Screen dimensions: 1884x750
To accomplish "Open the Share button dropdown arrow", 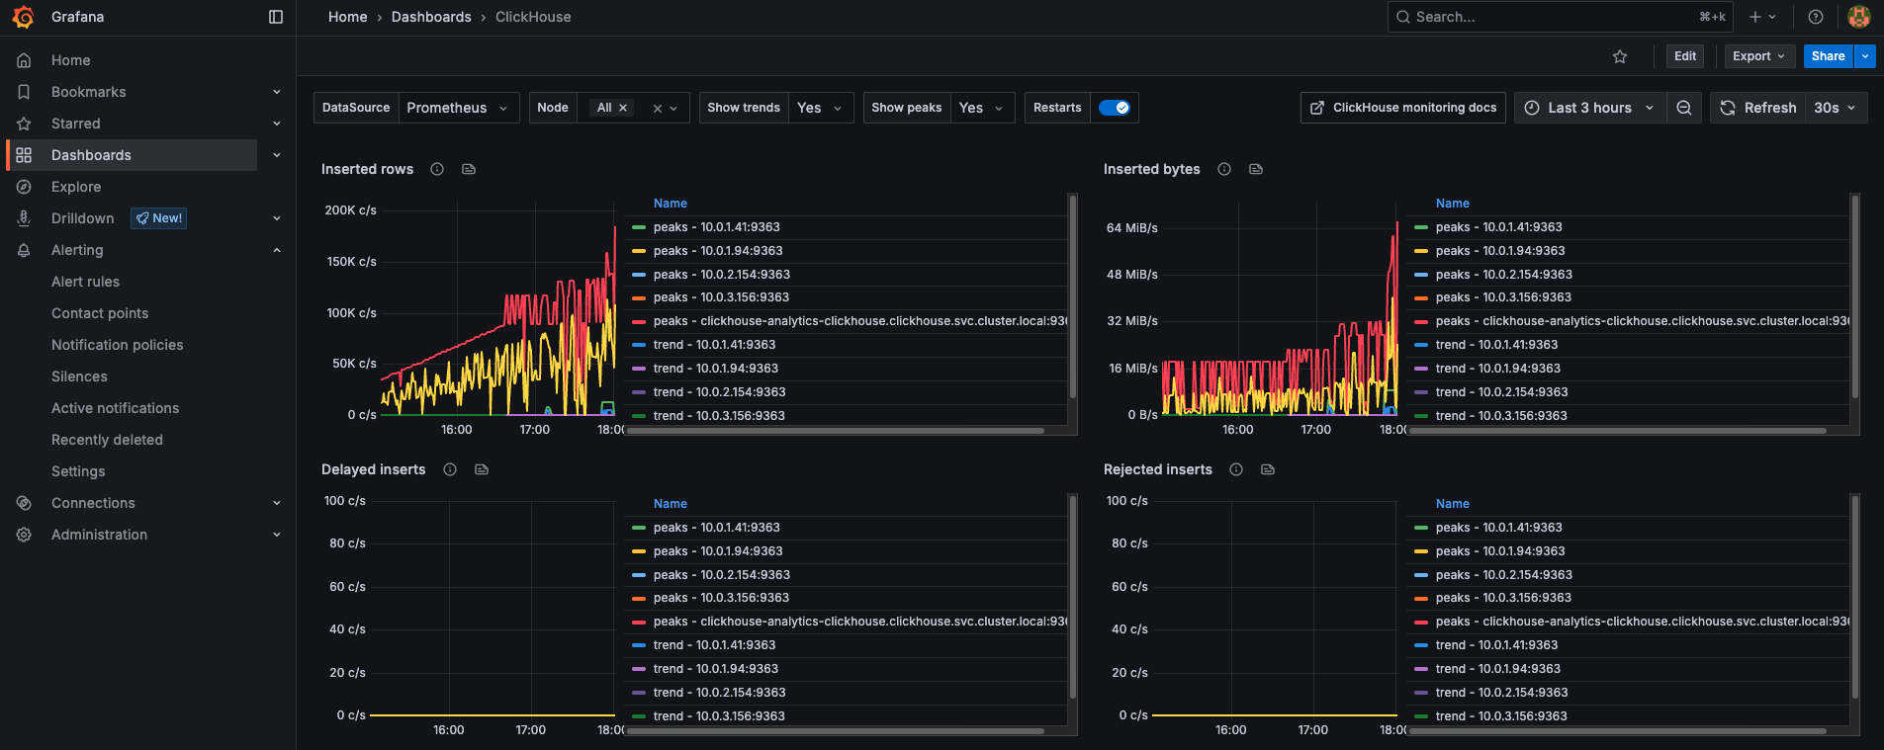I will [1865, 56].
